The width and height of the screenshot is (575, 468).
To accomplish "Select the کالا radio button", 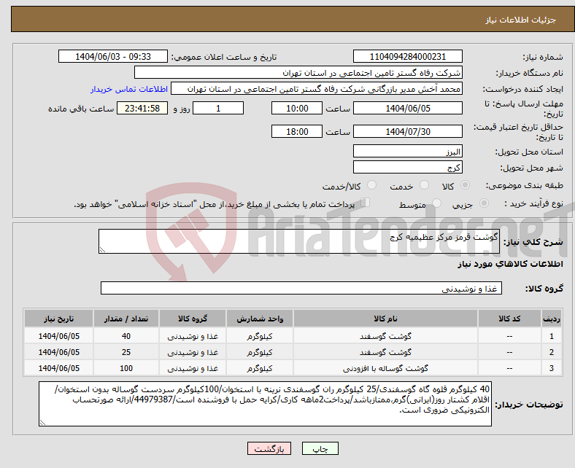I will [465, 185].
